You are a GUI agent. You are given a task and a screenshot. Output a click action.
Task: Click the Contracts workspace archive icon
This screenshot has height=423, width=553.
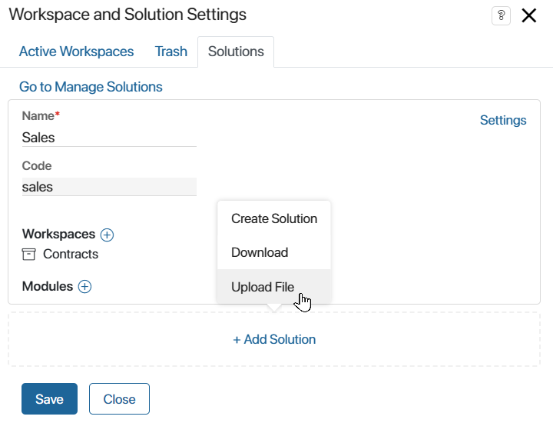pos(28,255)
